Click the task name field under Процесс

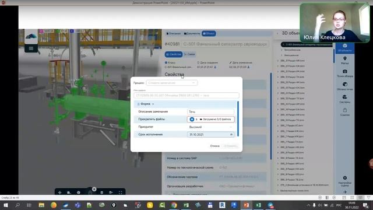coord(186,96)
